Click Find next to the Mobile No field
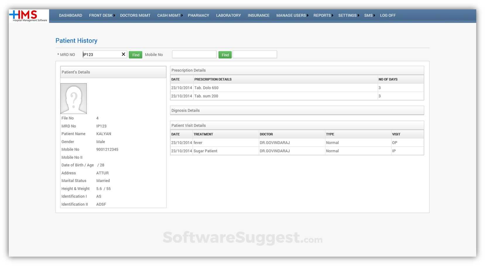 click(x=225, y=54)
